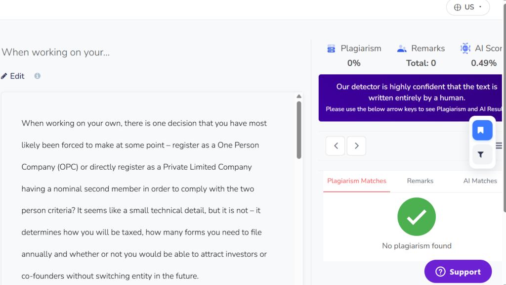This screenshot has width=506, height=285.
Task: Open the hamburger menu icon at right edge
Action: click(499, 146)
